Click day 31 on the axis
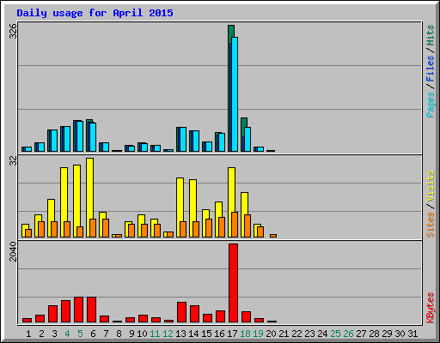This screenshot has height=343, width=440. [x=412, y=334]
